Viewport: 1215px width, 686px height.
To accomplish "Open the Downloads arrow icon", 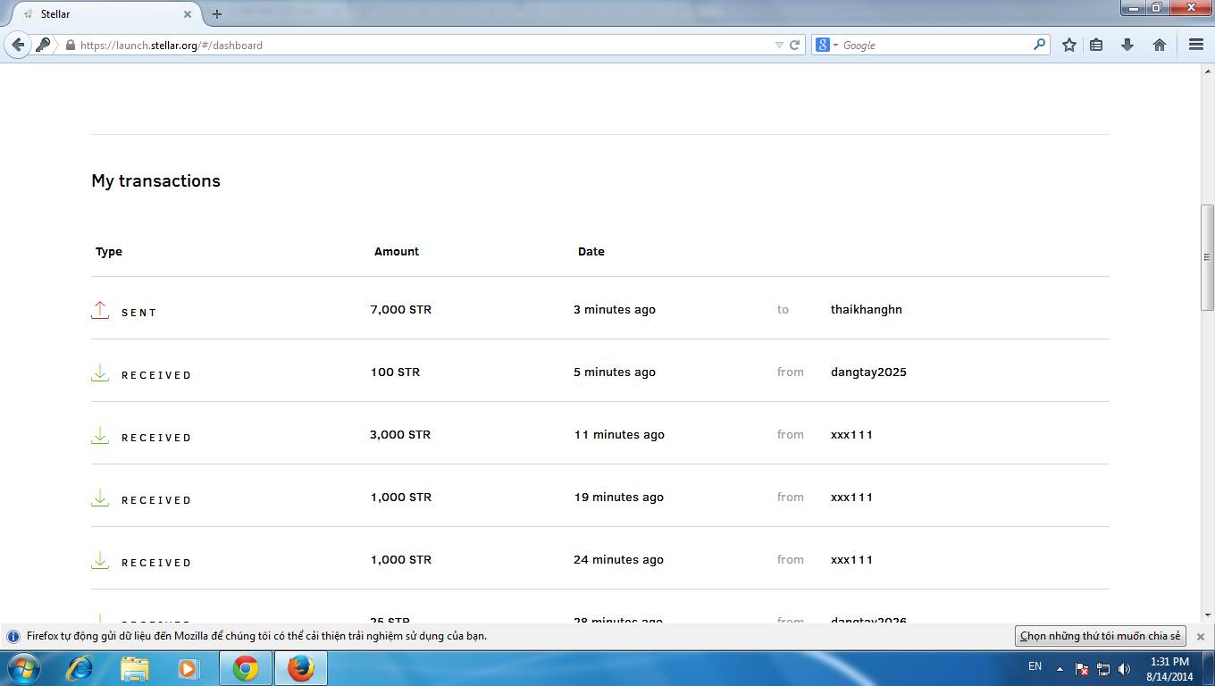I will (1127, 45).
